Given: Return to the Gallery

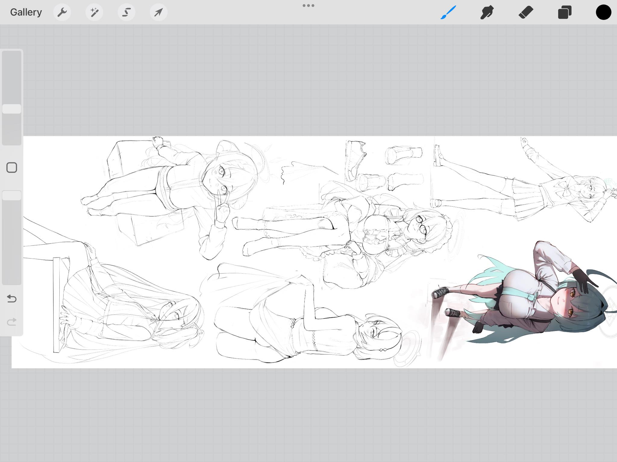Looking at the screenshot, I should pos(26,12).
